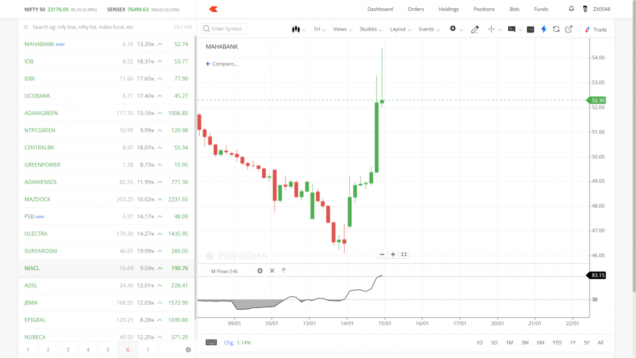This screenshot has width=636, height=358.
Task: Zoom out the chart
Action: point(382,254)
